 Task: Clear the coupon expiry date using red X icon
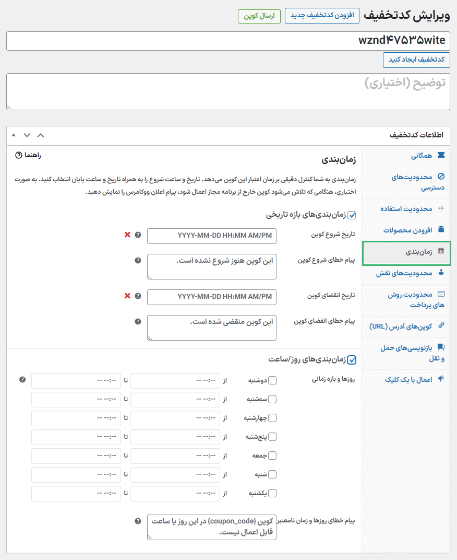[x=127, y=295]
